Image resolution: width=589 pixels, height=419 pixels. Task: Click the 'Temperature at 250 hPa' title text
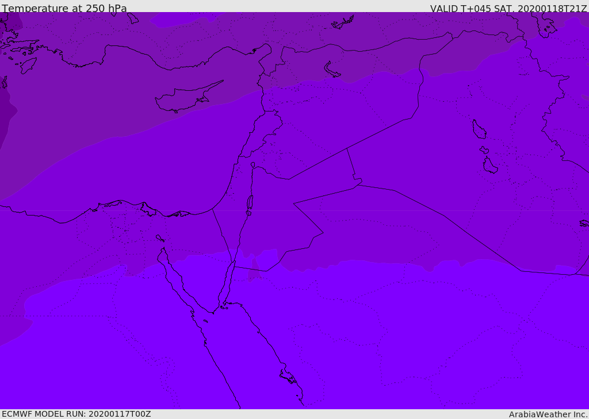(64, 8)
